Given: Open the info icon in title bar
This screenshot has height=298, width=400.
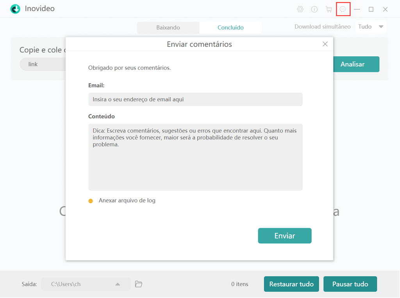Looking at the screenshot, I should pos(314,9).
